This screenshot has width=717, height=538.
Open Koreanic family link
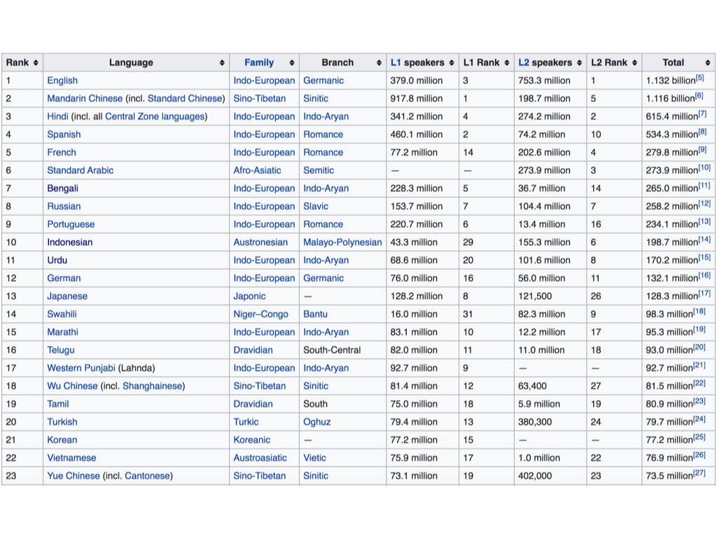(251, 440)
